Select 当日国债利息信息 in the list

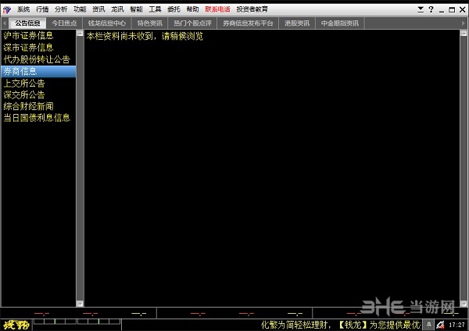click(x=37, y=118)
